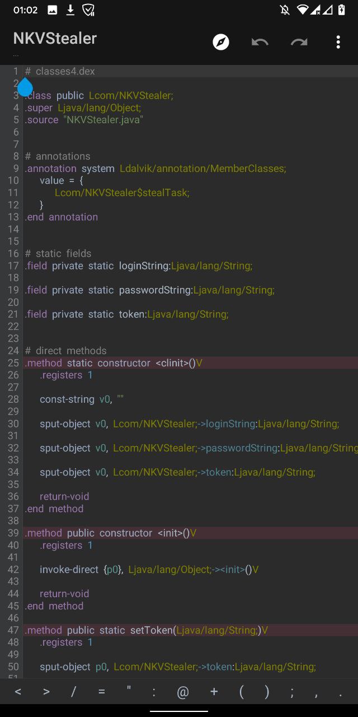
Task: Tap line number 25 in gutter
Action: 13,363
